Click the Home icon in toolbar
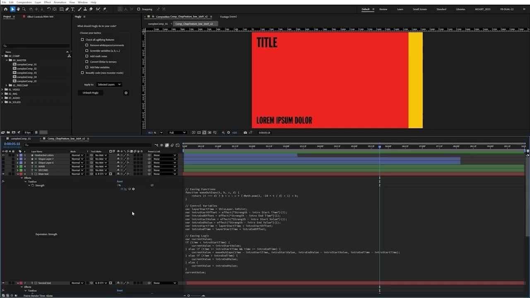This screenshot has height=298, width=530. [x=5, y=9]
